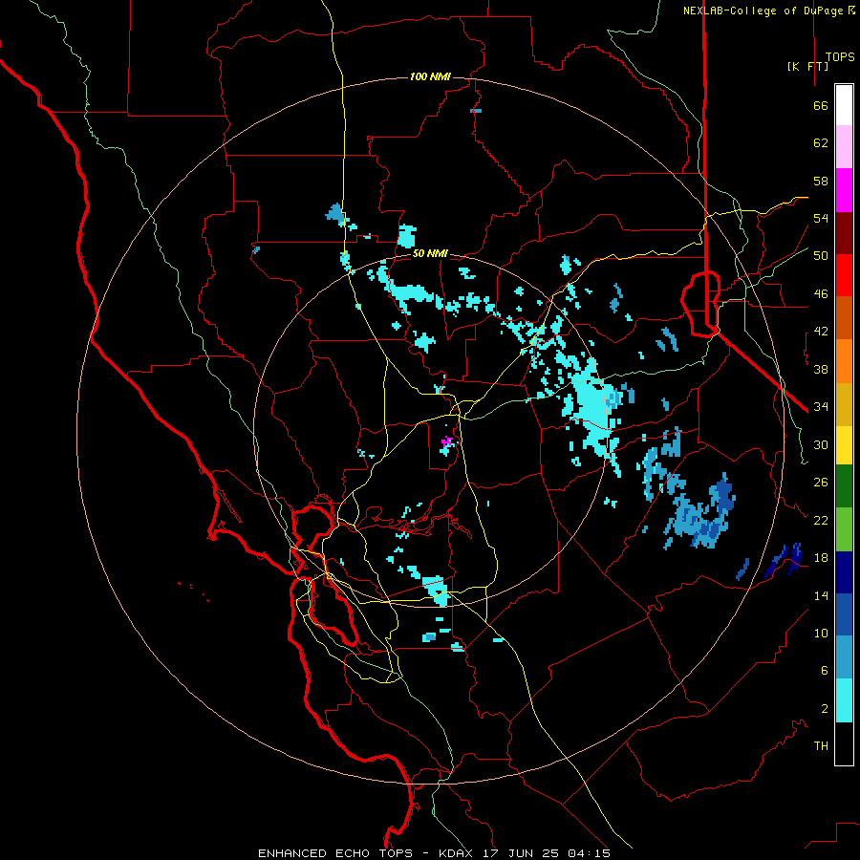Click the "TOPS" legend heading

tap(840, 57)
